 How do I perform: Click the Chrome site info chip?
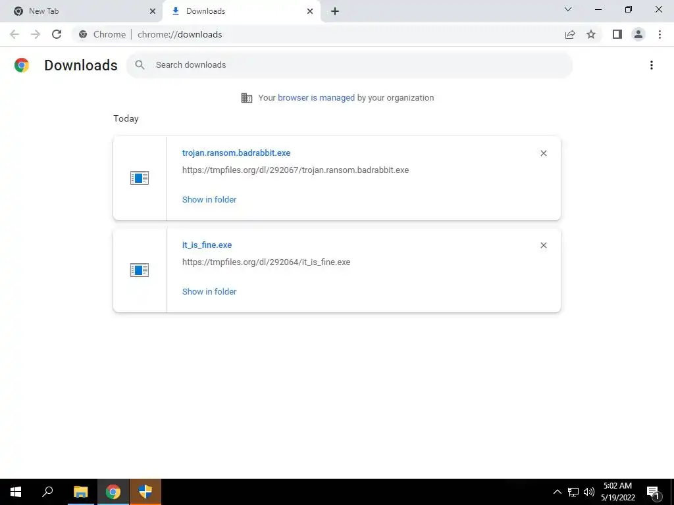tap(103, 34)
